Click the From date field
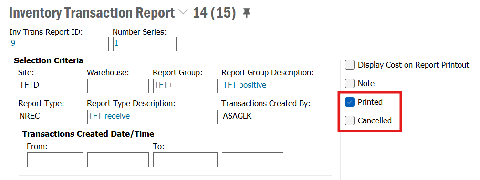 pyautogui.click(x=55, y=160)
